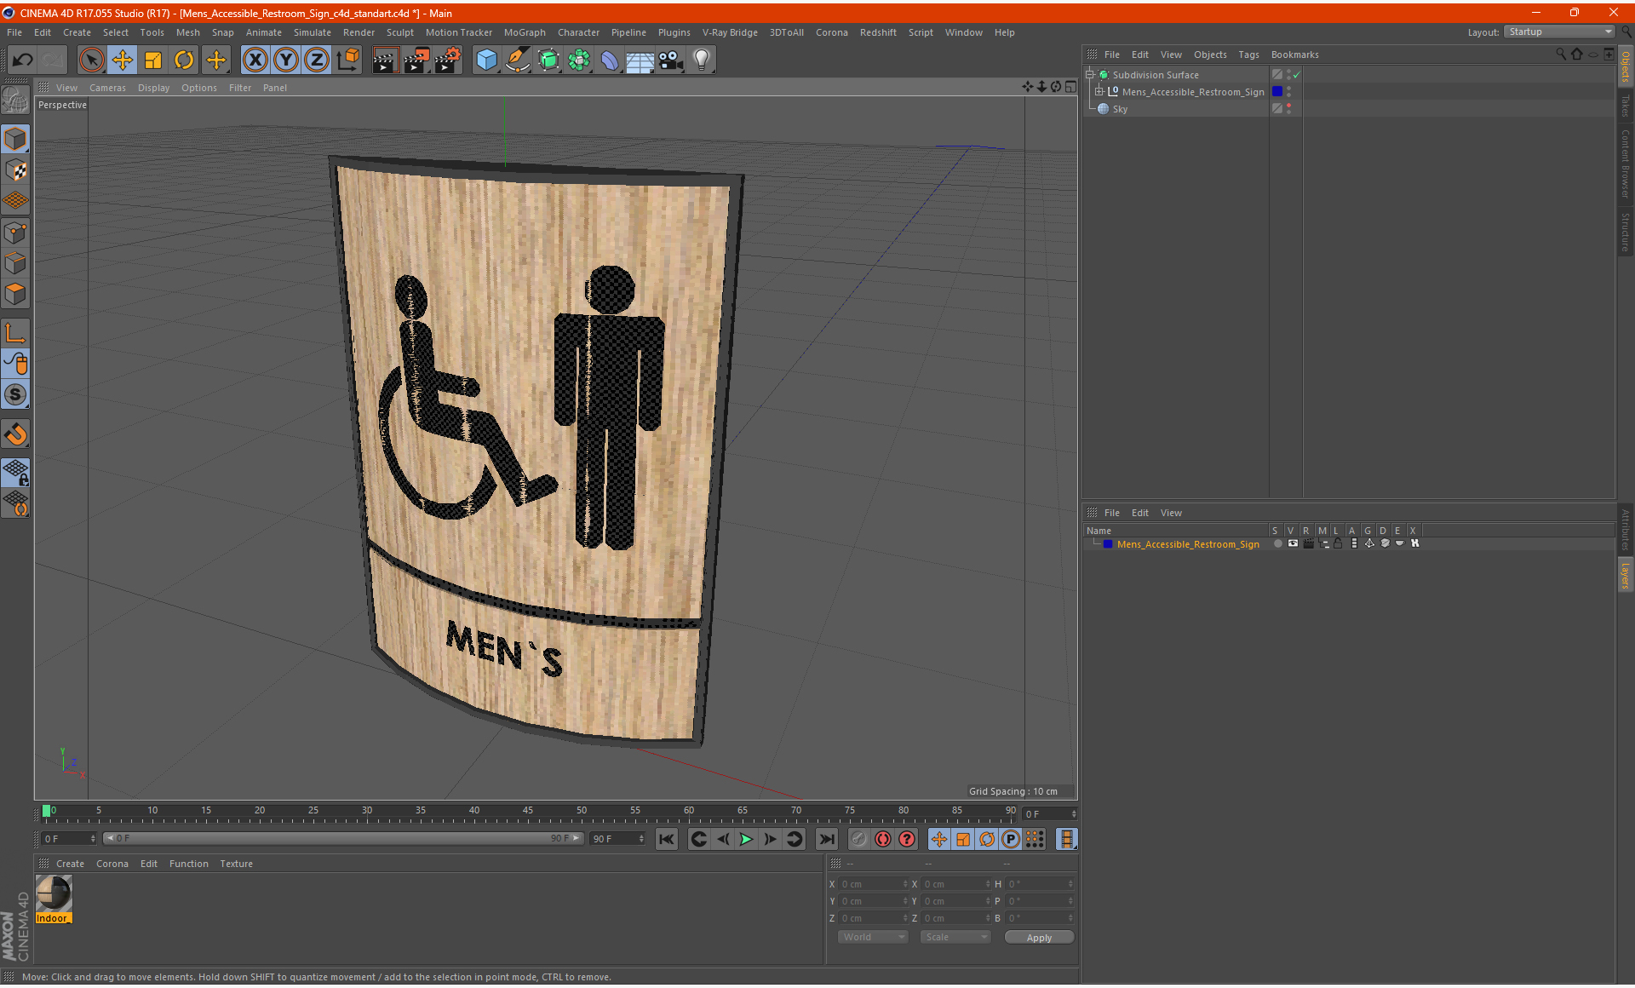Switch to Edges mode
Image resolution: width=1635 pixels, height=988 pixels.
coord(15,263)
